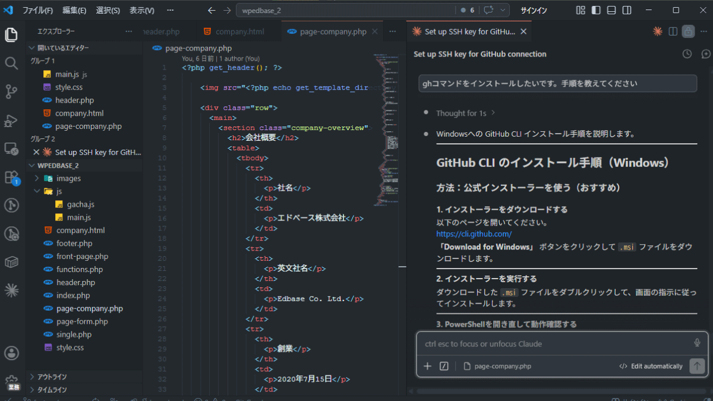713x401 pixels.
Task: Open the Claude session history clock icon
Action: point(687,54)
